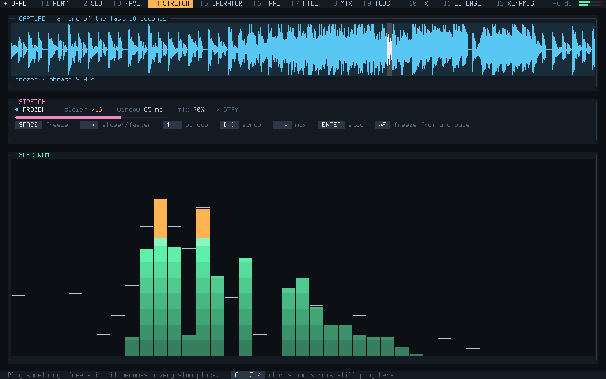This screenshot has height=379, width=606.
Task: Click the mix 70% value
Action: click(191, 109)
